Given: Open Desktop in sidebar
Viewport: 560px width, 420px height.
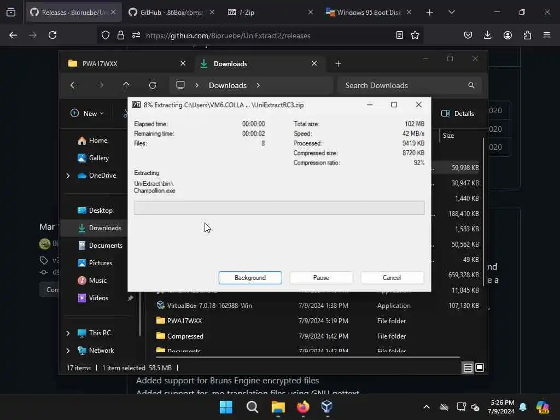Looking at the screenshot, I should (x=95, y=211).
